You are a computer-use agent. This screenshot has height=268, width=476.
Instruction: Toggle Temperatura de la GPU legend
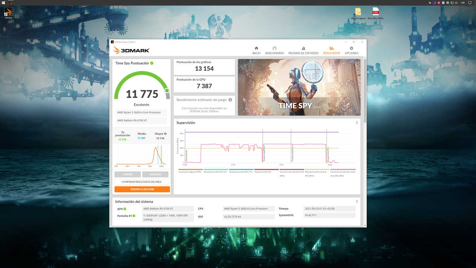click(241, 172)
